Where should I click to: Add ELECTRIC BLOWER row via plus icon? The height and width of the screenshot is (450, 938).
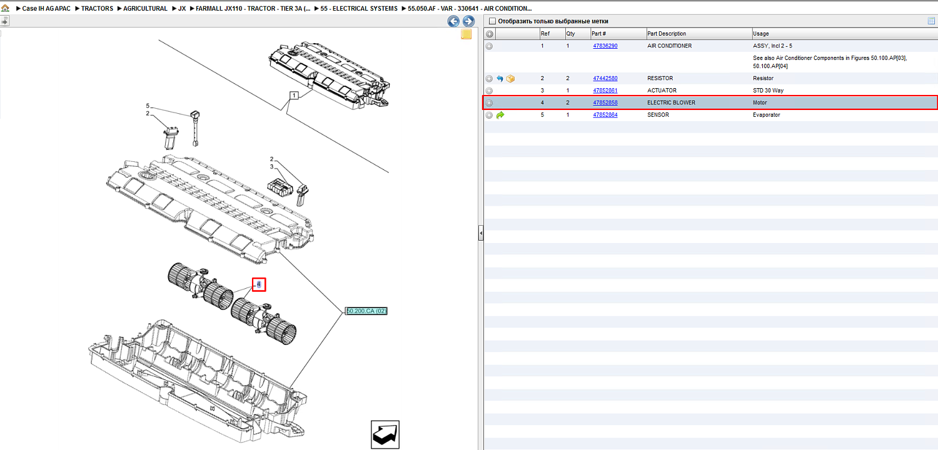490,103
